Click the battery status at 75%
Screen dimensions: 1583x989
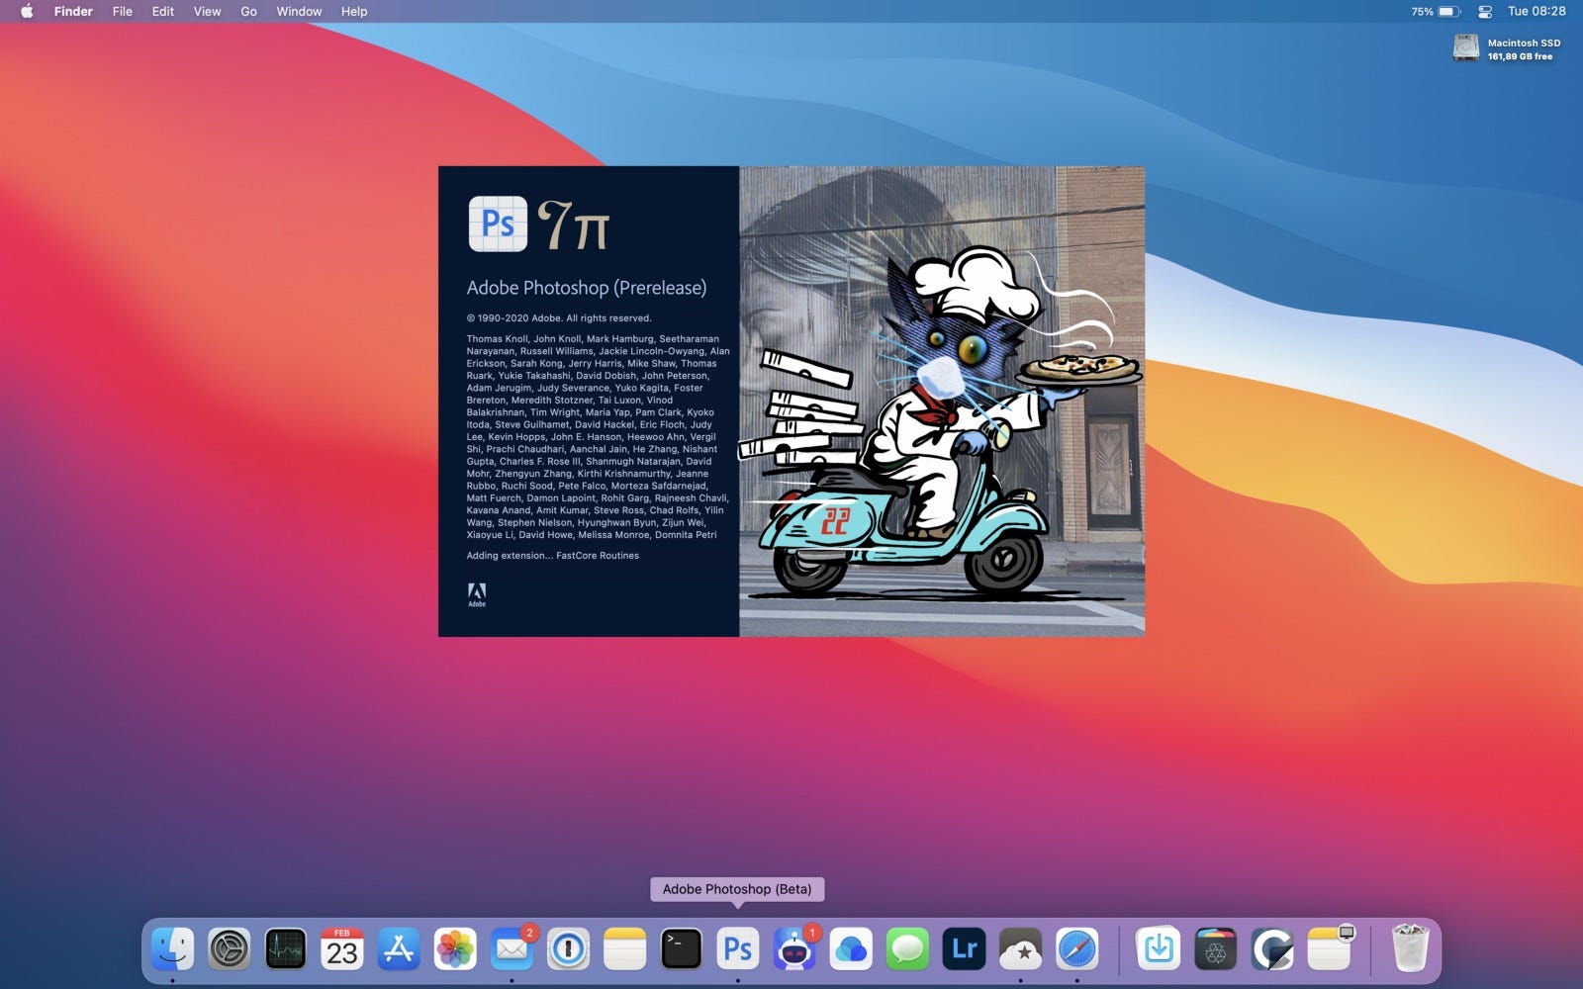pos(1436,12)
